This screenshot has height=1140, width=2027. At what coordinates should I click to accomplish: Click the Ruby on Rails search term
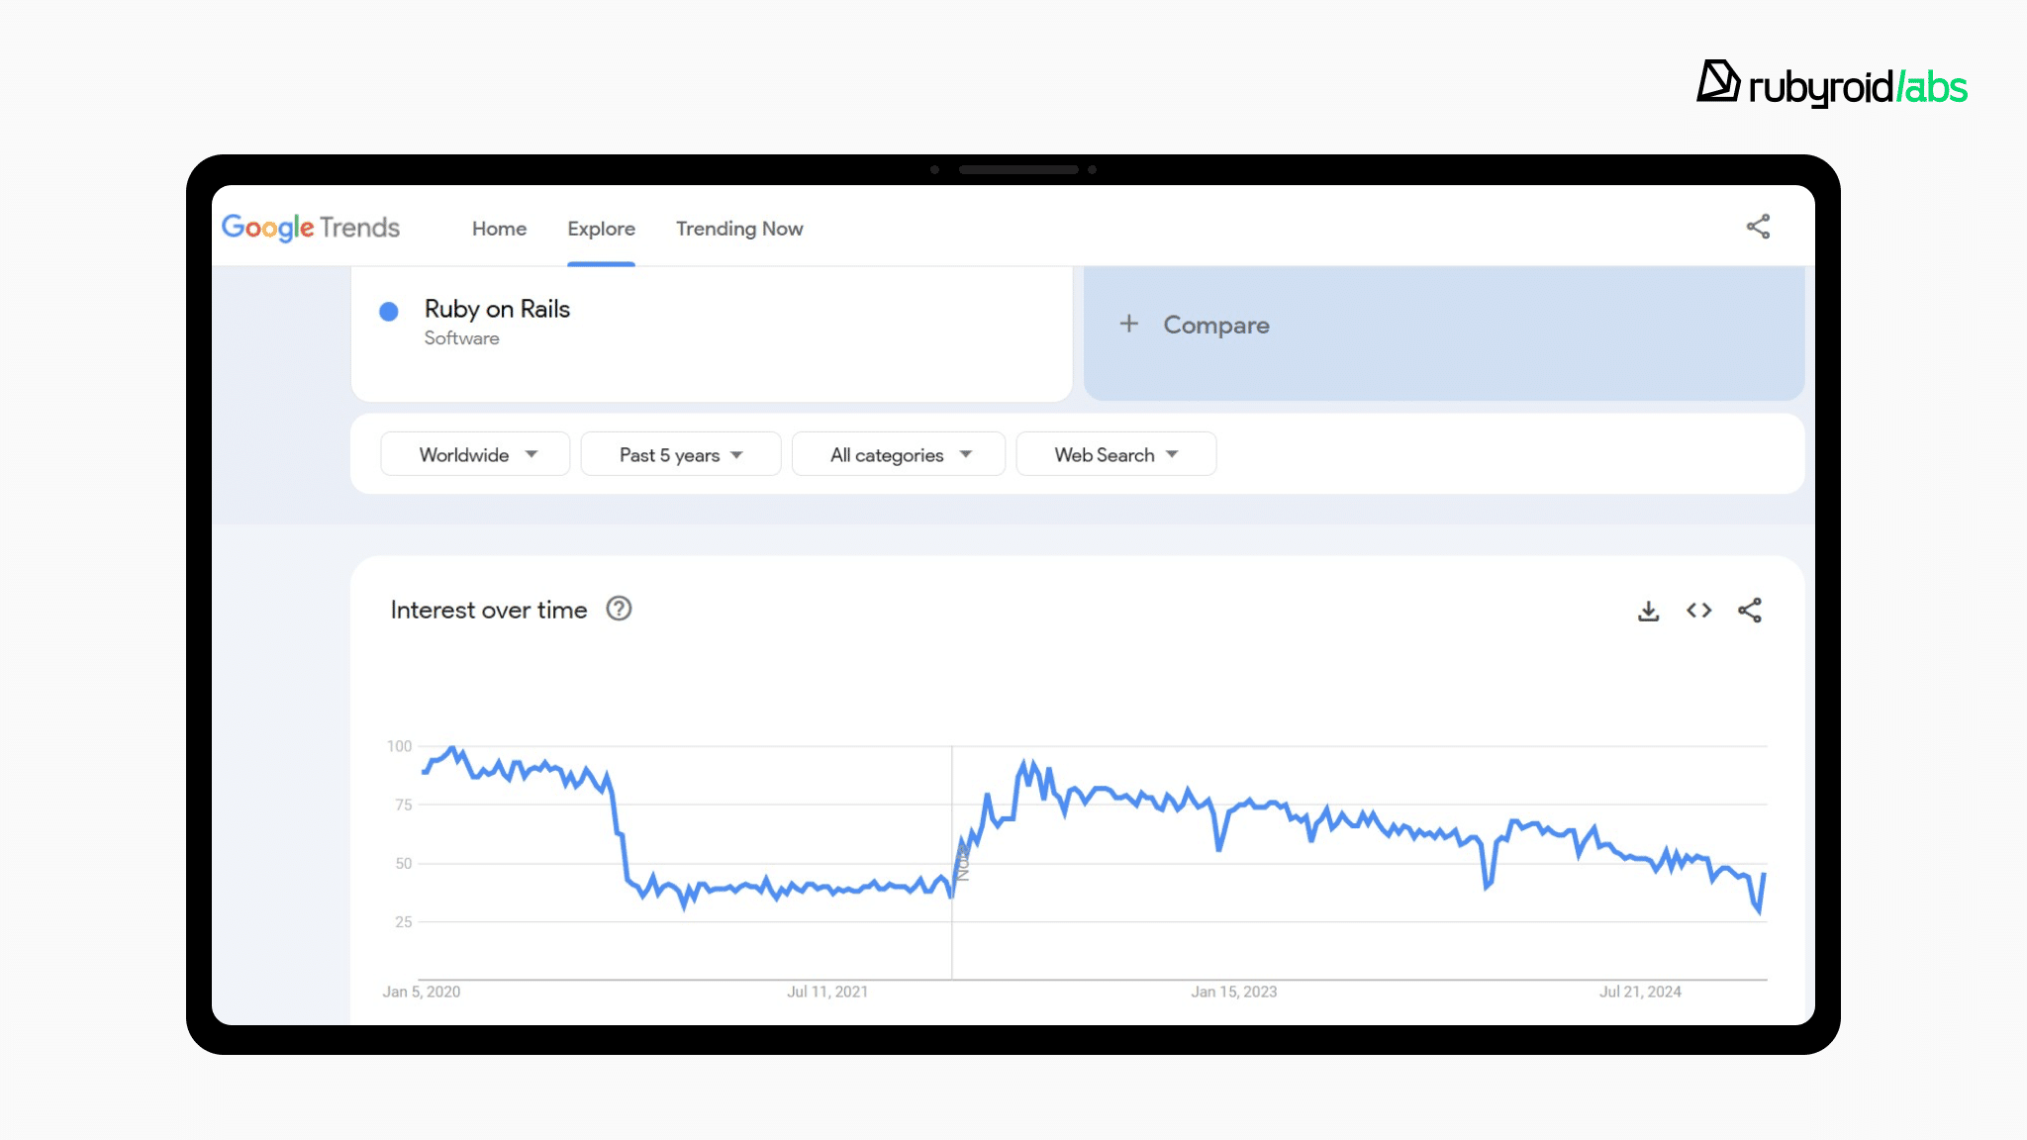497,309
